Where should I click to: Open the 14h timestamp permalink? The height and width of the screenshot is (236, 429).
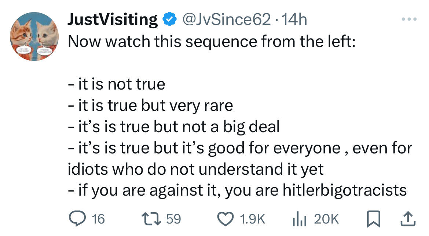[294, 19]
